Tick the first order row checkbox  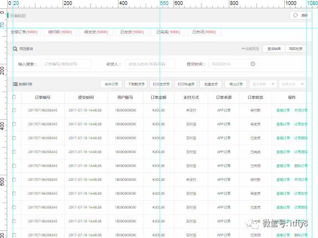tap(14, 110)
